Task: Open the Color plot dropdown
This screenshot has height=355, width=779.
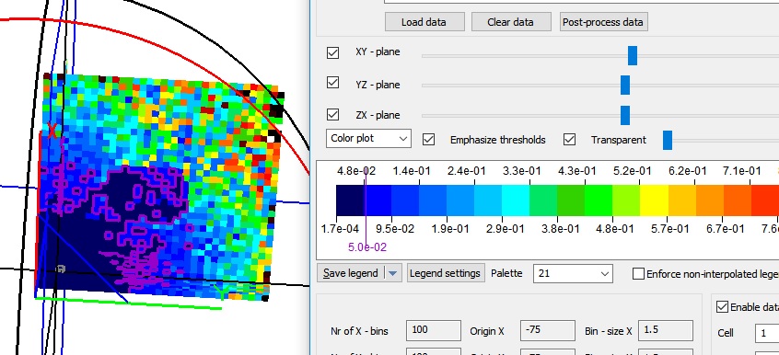Action: point(368,139)
